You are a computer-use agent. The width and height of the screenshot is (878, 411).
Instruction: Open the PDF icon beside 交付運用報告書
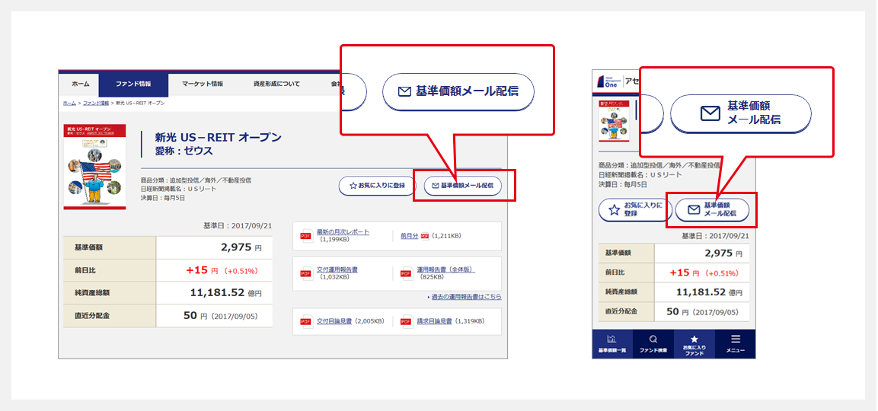click(305, 273)
